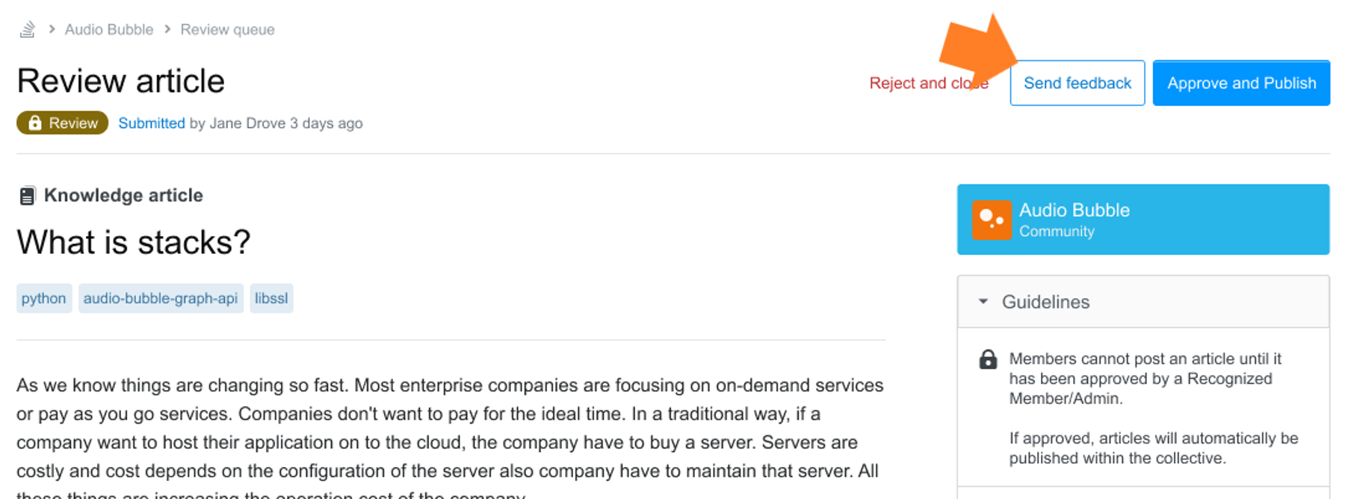The image size is (1345, 499).
Task: Select the libssl tag
Action: (x=271, y=298)
